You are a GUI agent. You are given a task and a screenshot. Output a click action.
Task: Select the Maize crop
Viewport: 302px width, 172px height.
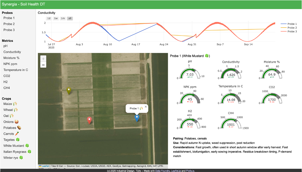(x=10, y=104)
